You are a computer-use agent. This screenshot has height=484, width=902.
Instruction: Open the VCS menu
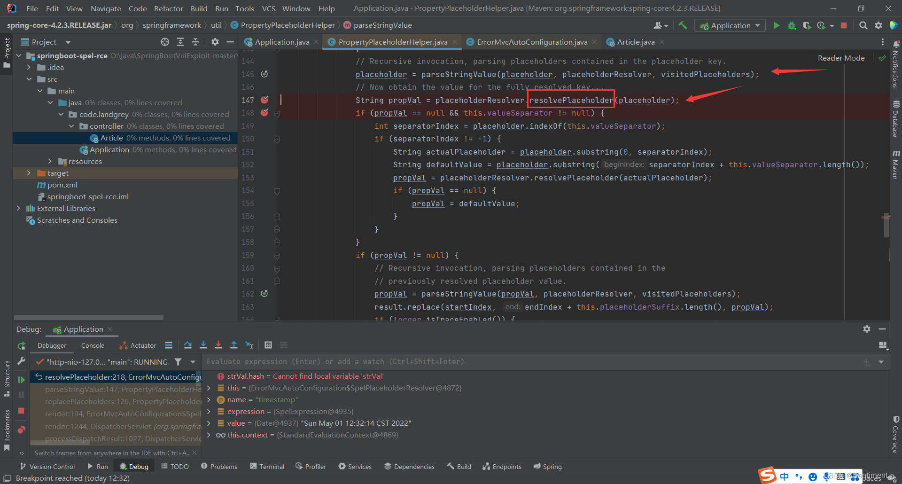click(269, 8)
